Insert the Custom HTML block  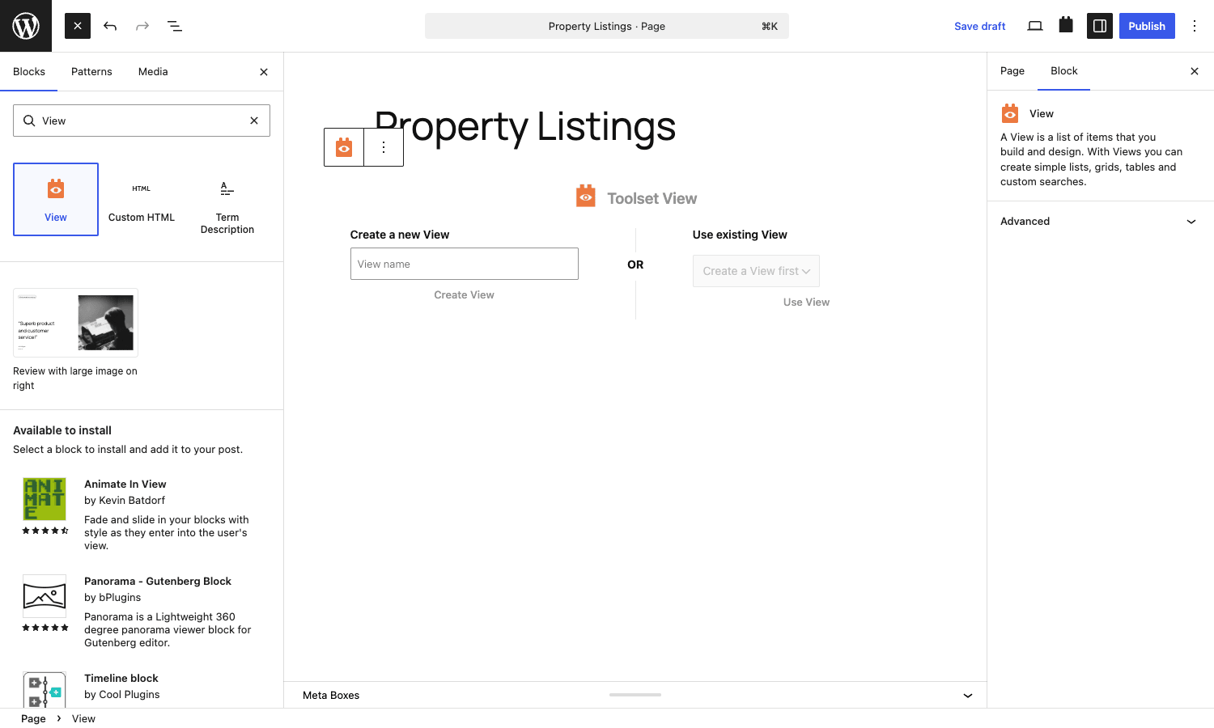click(142, 200)
